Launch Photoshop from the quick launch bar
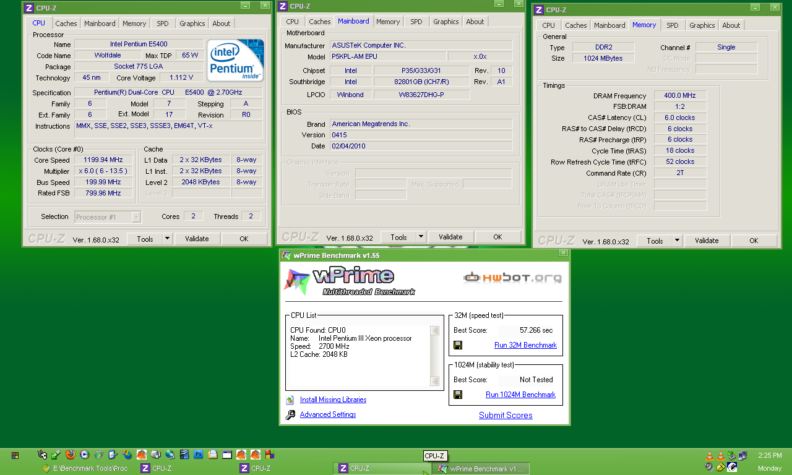Screen dimensions: 792x475 198,455
